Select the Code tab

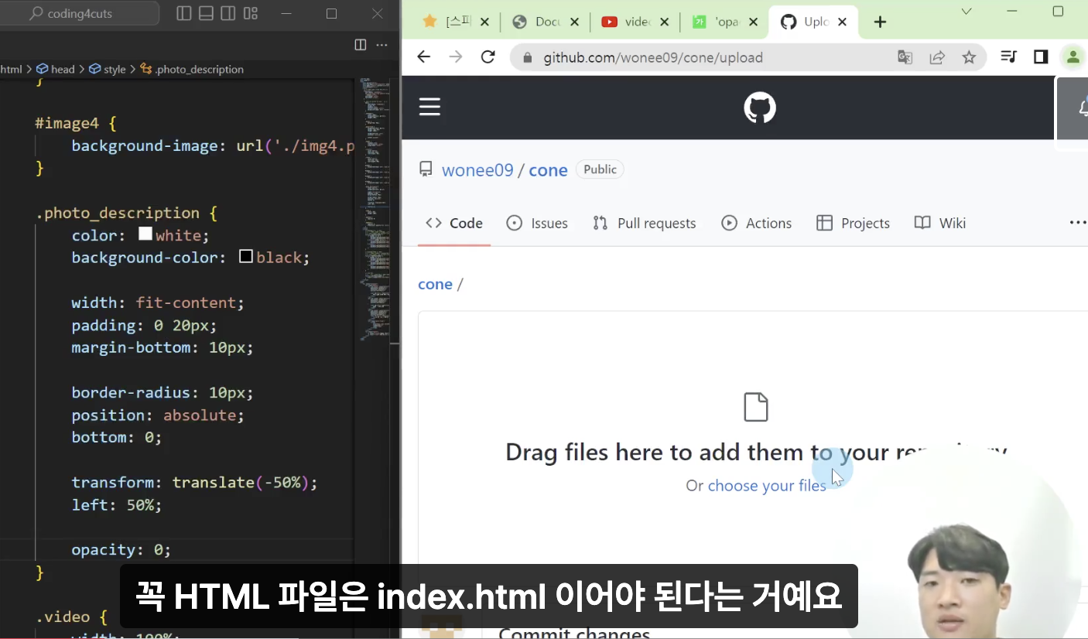[x=454, y=223]
